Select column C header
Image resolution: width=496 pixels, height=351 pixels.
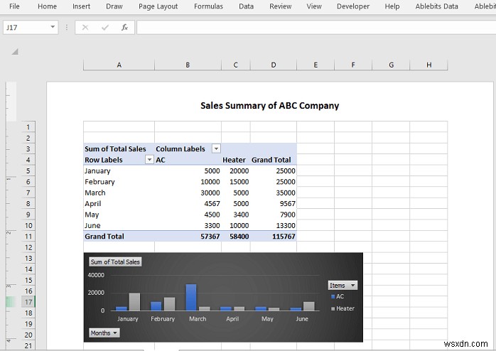coord(236,65)
